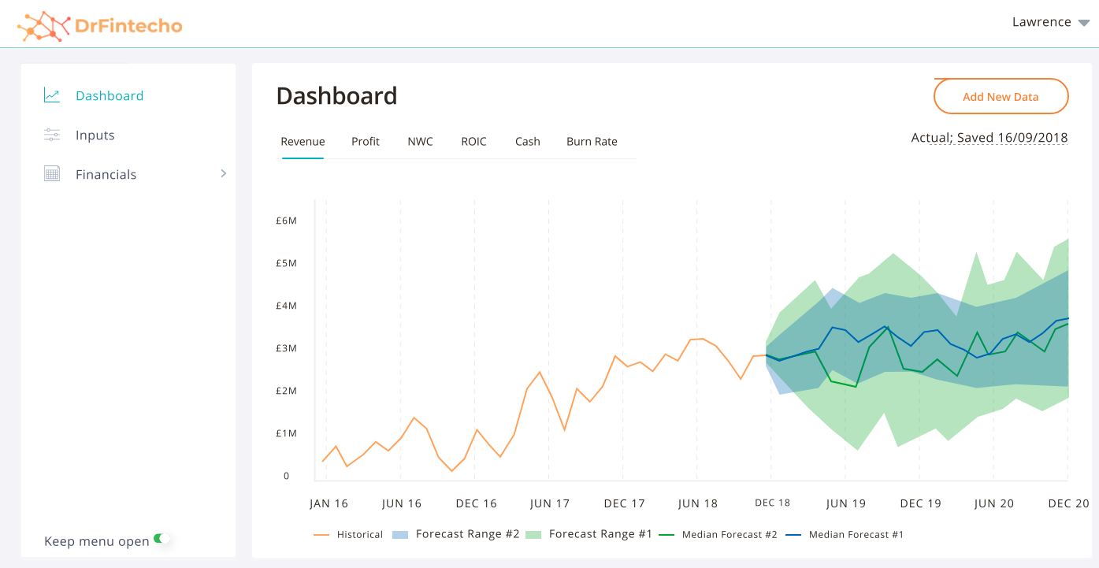Open the Burn Rate tab
The width and height of the screenshot is (1099, 568).
(592, 142)
